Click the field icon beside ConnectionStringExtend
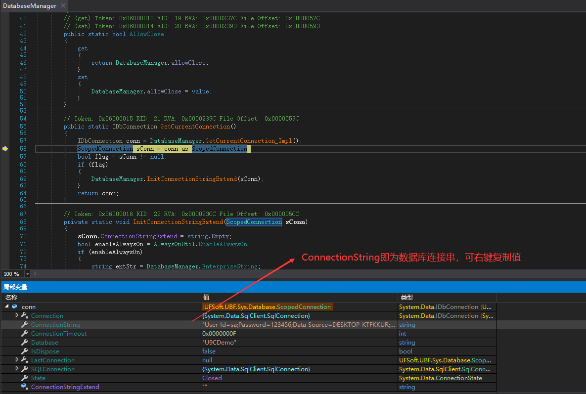The image size is (586, 394). 24,387
